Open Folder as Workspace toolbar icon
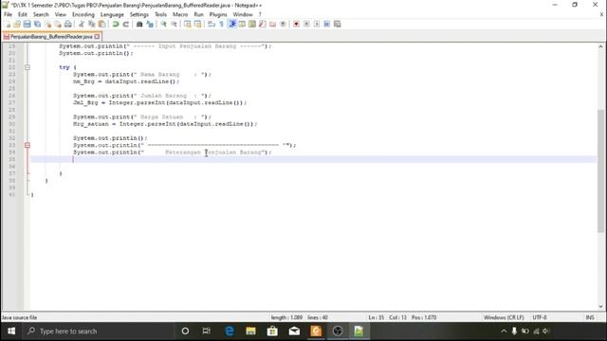This screenshot has width=607, height=341. 272,24
